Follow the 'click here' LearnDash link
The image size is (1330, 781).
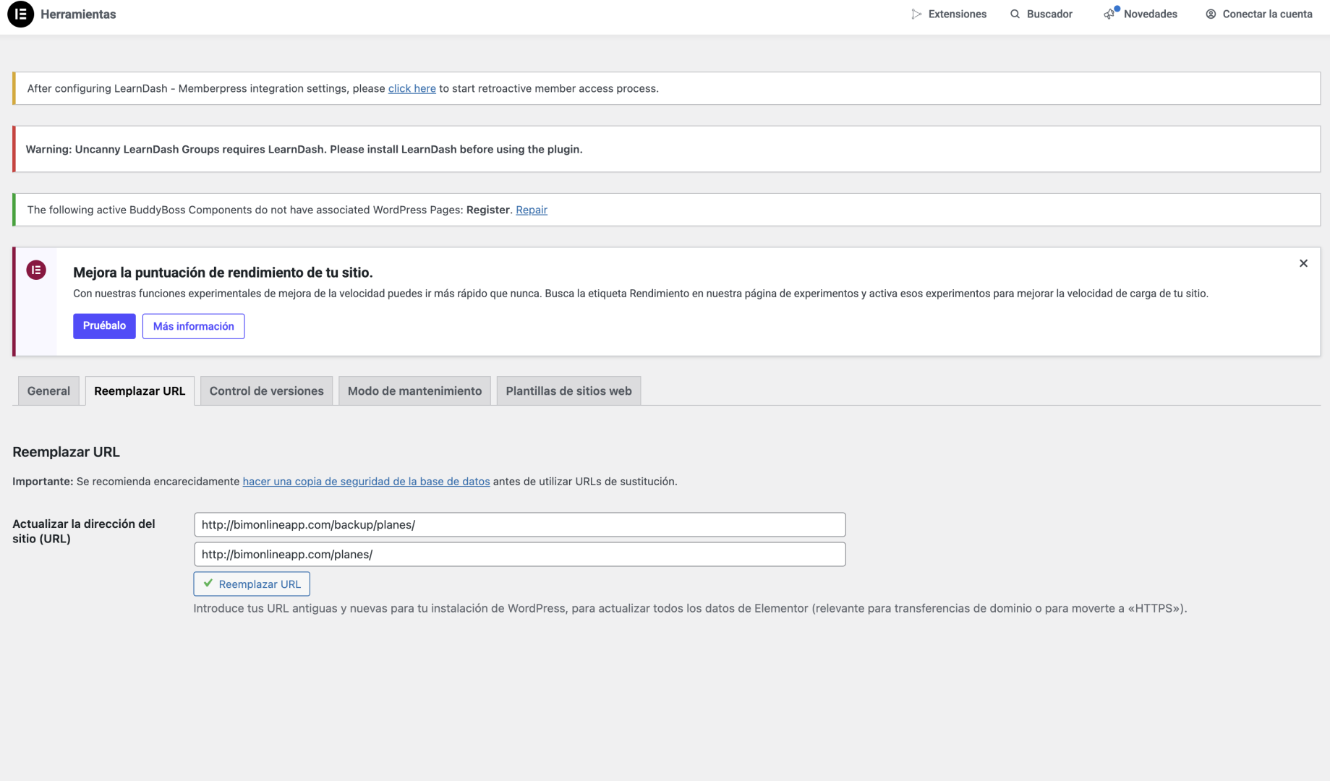click(412, 89)
